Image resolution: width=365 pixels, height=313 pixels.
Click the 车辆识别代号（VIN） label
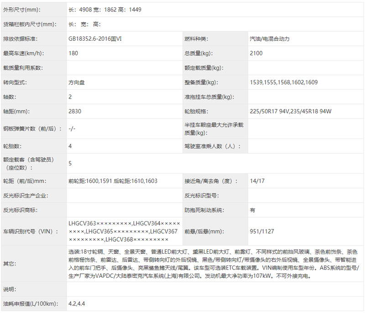(31, 231)
